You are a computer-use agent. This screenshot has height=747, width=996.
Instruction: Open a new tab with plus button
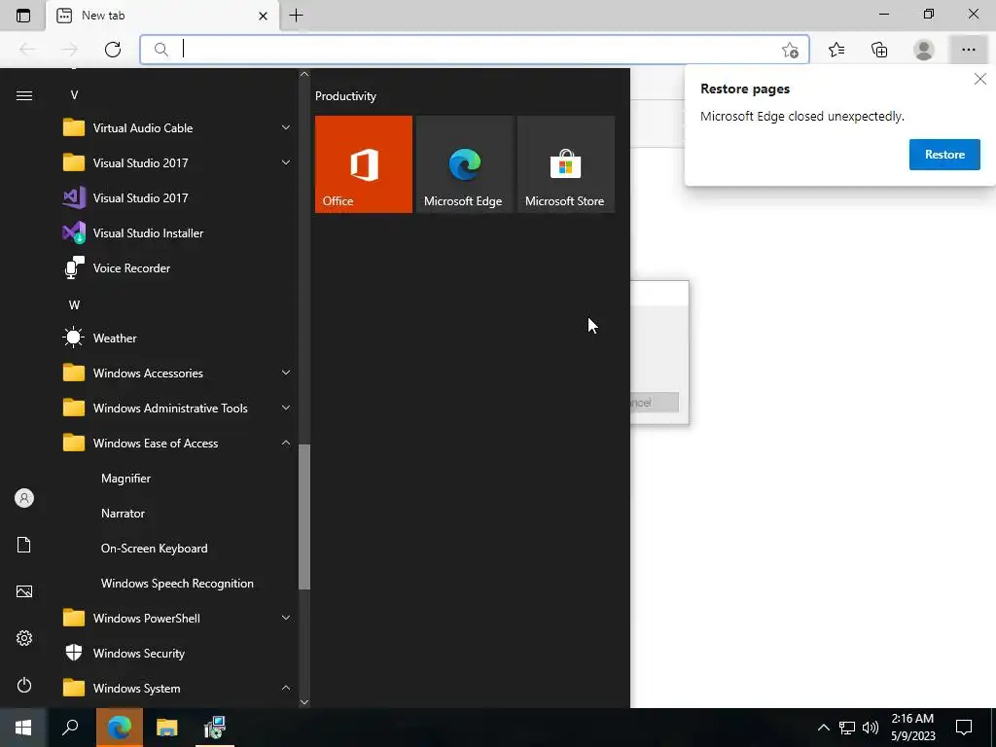point(296,16)
